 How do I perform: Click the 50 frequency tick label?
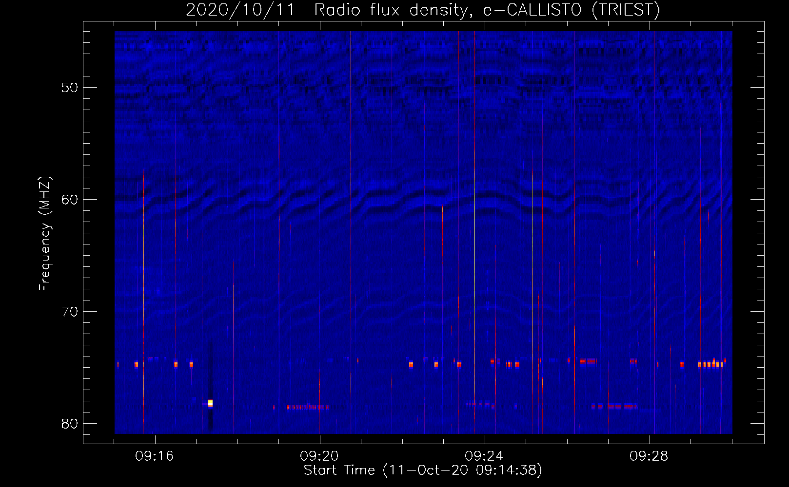pos(70,88)
